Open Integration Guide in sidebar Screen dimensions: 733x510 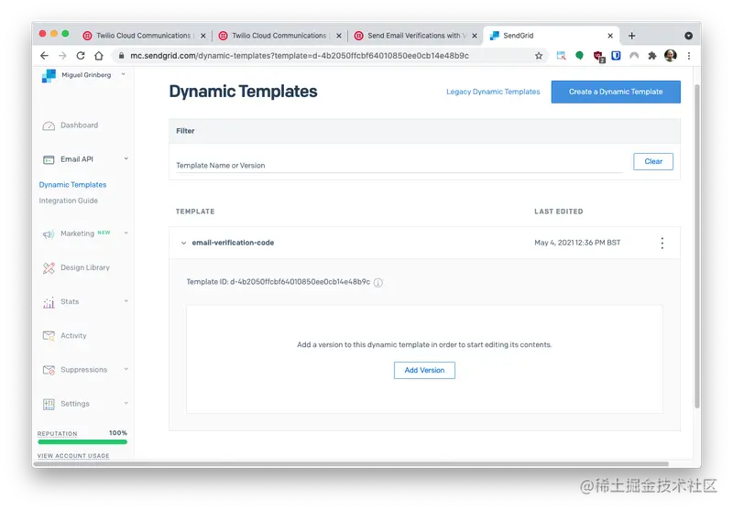tap(68, 201)
